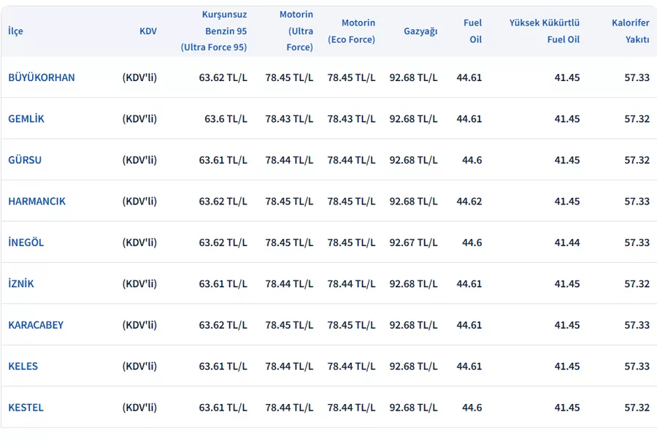This screenshot has width=657, height=439.
Task: Click the GEMLİK district link
Action: pos(26,118)
